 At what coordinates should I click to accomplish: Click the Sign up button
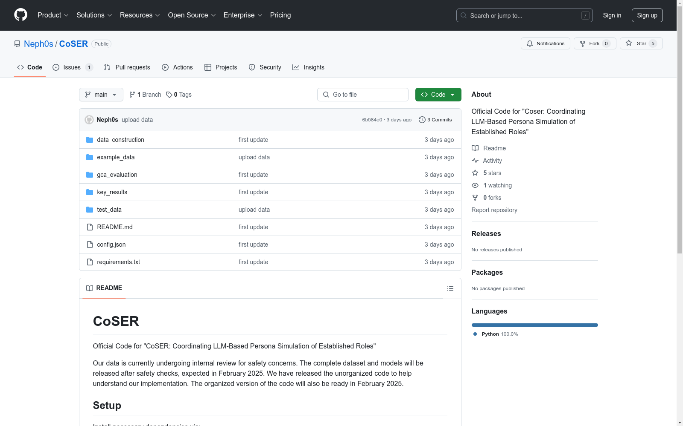[647, 15]
